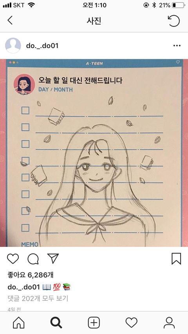The width and height of the screenshot is (188, 334).
Task: Tap the refresh icon in header
Action: [x=174, y=21]
